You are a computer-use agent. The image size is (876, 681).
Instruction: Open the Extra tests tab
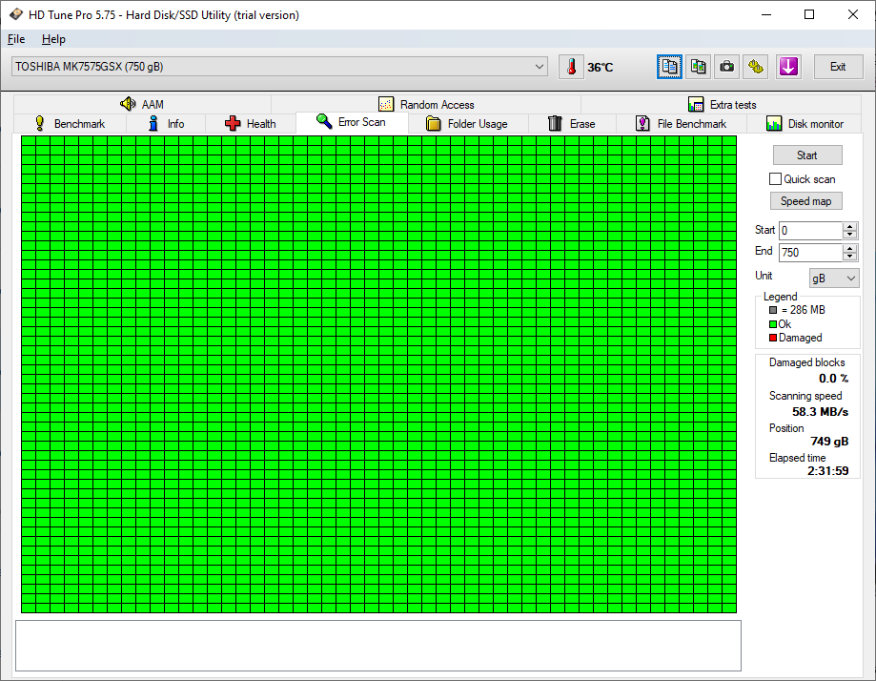pos(722,105)
